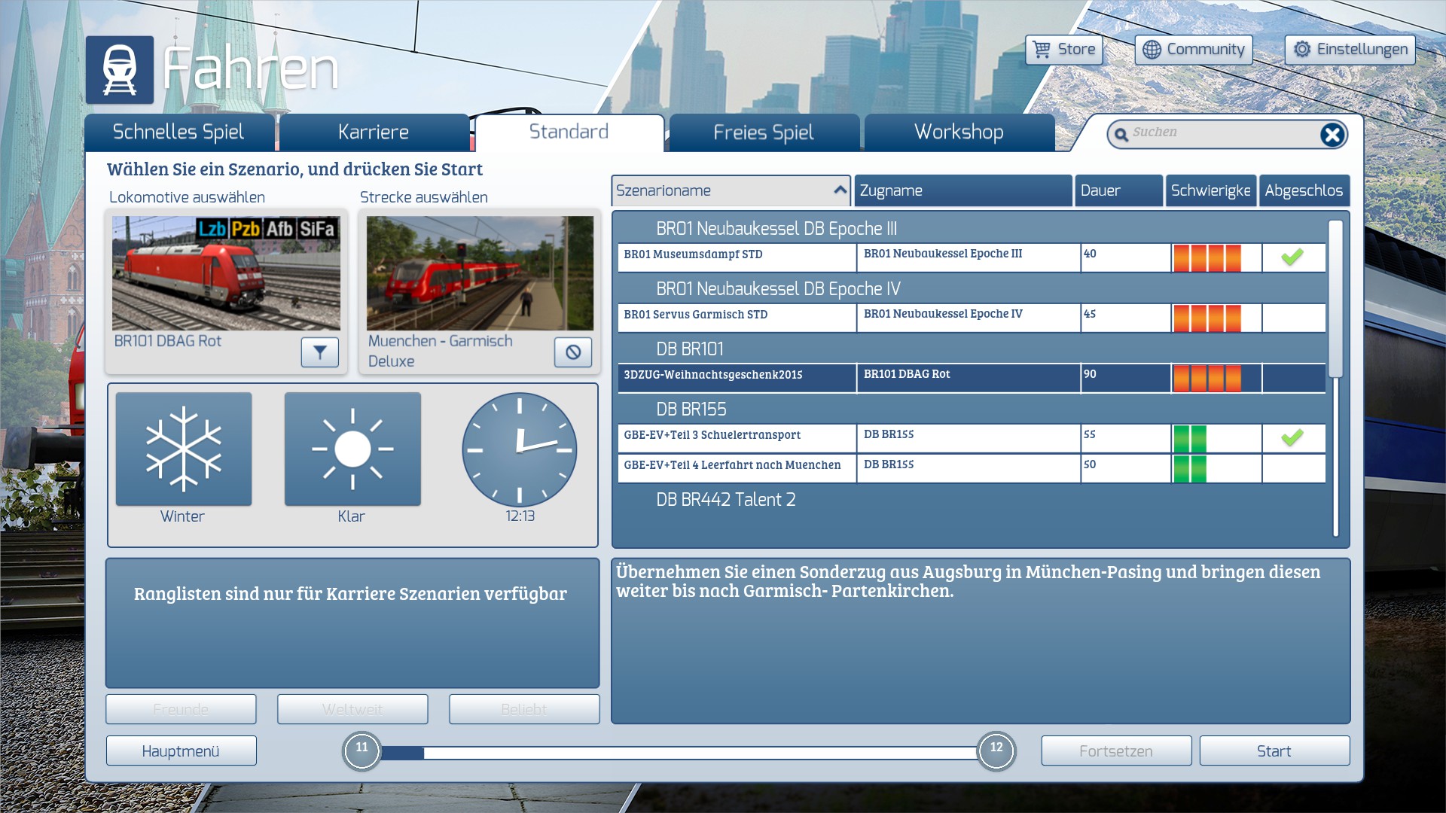The image size is (1446, 813).
Task: Switch to the Karriere tab
Action: (x=374, y=132)
